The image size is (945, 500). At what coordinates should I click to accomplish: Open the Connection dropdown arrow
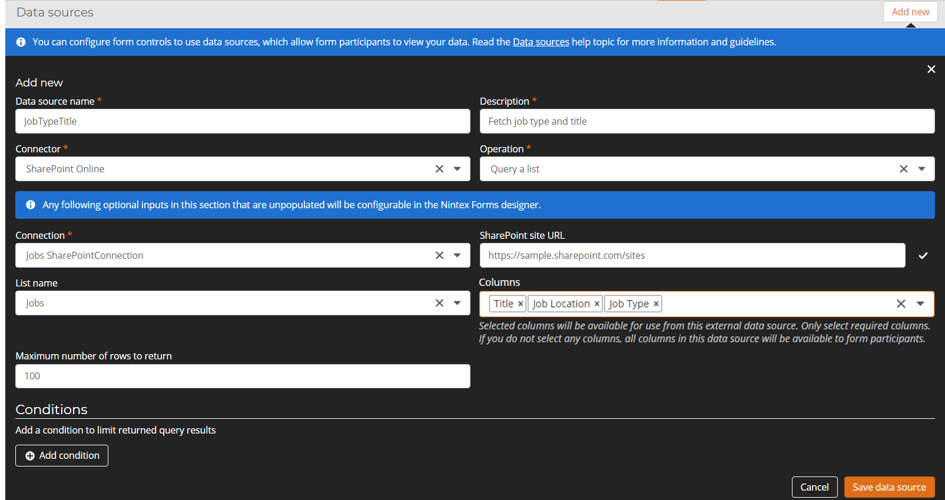[457, 255]
